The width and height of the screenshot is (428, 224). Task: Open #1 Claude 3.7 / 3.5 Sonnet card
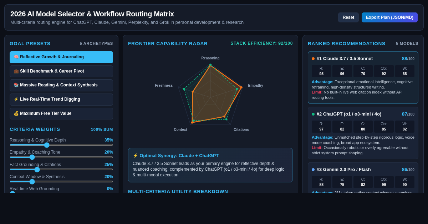(363, 78)
